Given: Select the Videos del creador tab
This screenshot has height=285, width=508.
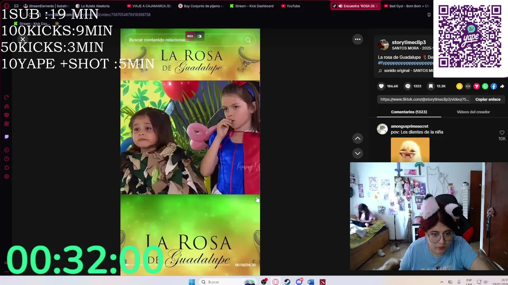Looking at the screenshot, I should pyautogui.click(x=473, y=112).
